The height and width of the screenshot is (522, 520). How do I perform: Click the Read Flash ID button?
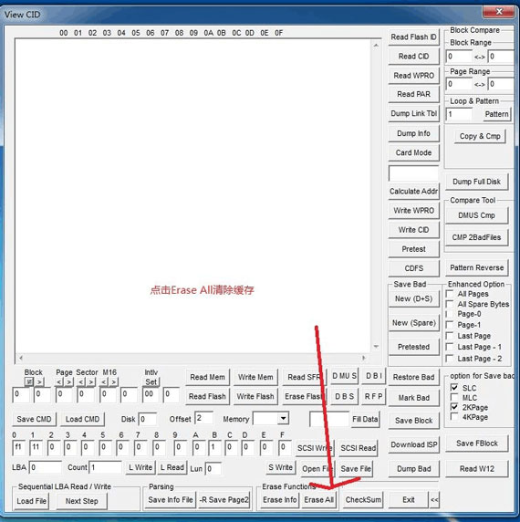413,37
